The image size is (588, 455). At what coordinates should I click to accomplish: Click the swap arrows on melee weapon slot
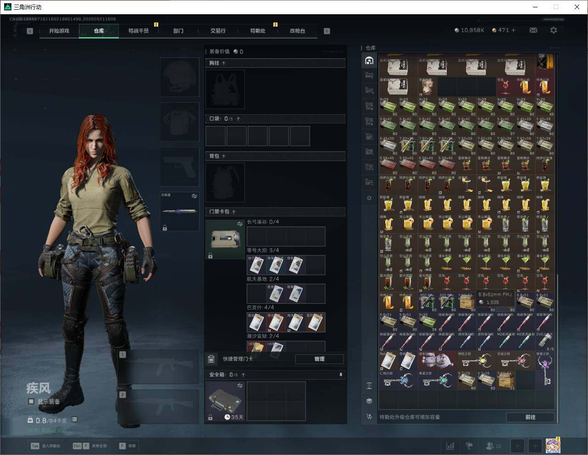coord(194,196)
